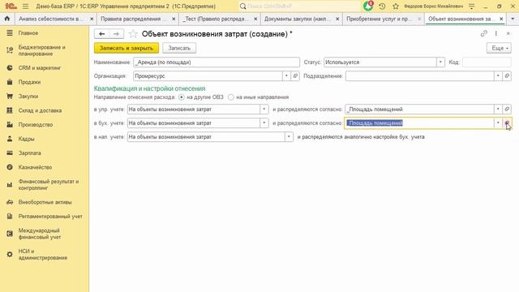519x292 pixels.
Task: Open the 1C main hamburger menu
Action: tap(25, 6)
